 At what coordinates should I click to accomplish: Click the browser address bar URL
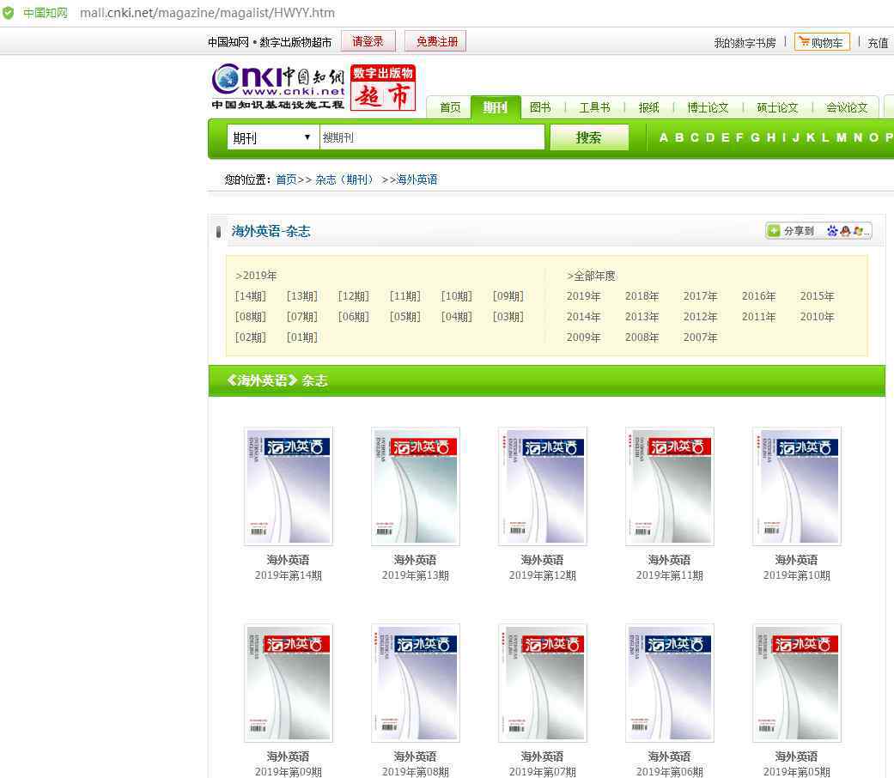(x=207, y=13)
